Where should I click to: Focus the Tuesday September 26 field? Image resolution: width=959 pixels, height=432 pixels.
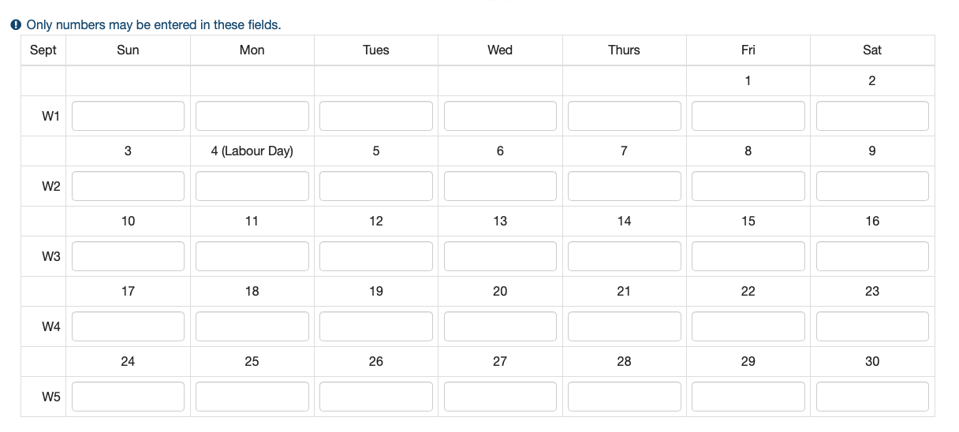375,397
